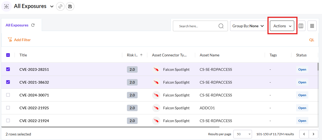The height and width of the screenshot is (140, 322).
Task: Click the Asset Name column header
Action: click(x=210, y=55)
